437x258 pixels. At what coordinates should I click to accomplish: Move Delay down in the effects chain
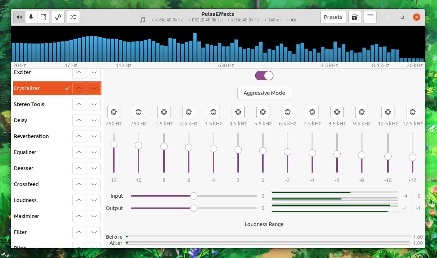[94, 120]
